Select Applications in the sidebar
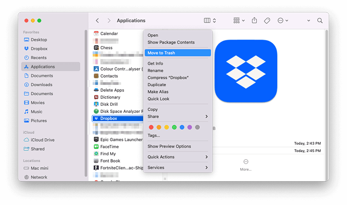347x205 pixels. 51,67
